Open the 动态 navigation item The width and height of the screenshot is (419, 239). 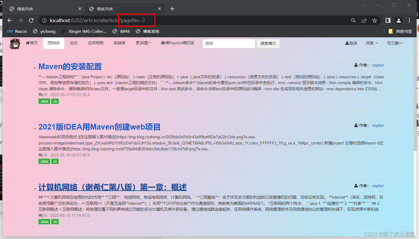click(x=74, y=43)
